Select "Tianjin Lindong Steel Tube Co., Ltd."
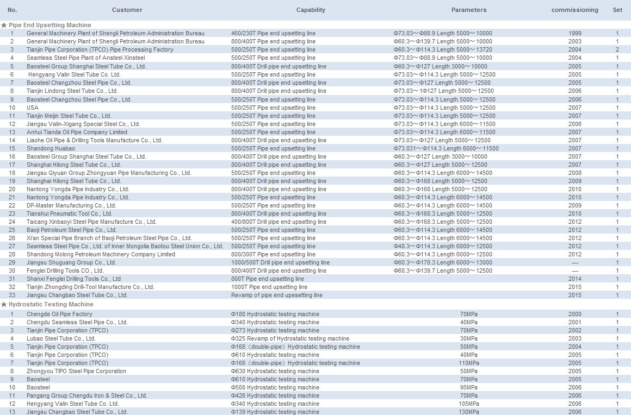 click(x=72, y=91)
